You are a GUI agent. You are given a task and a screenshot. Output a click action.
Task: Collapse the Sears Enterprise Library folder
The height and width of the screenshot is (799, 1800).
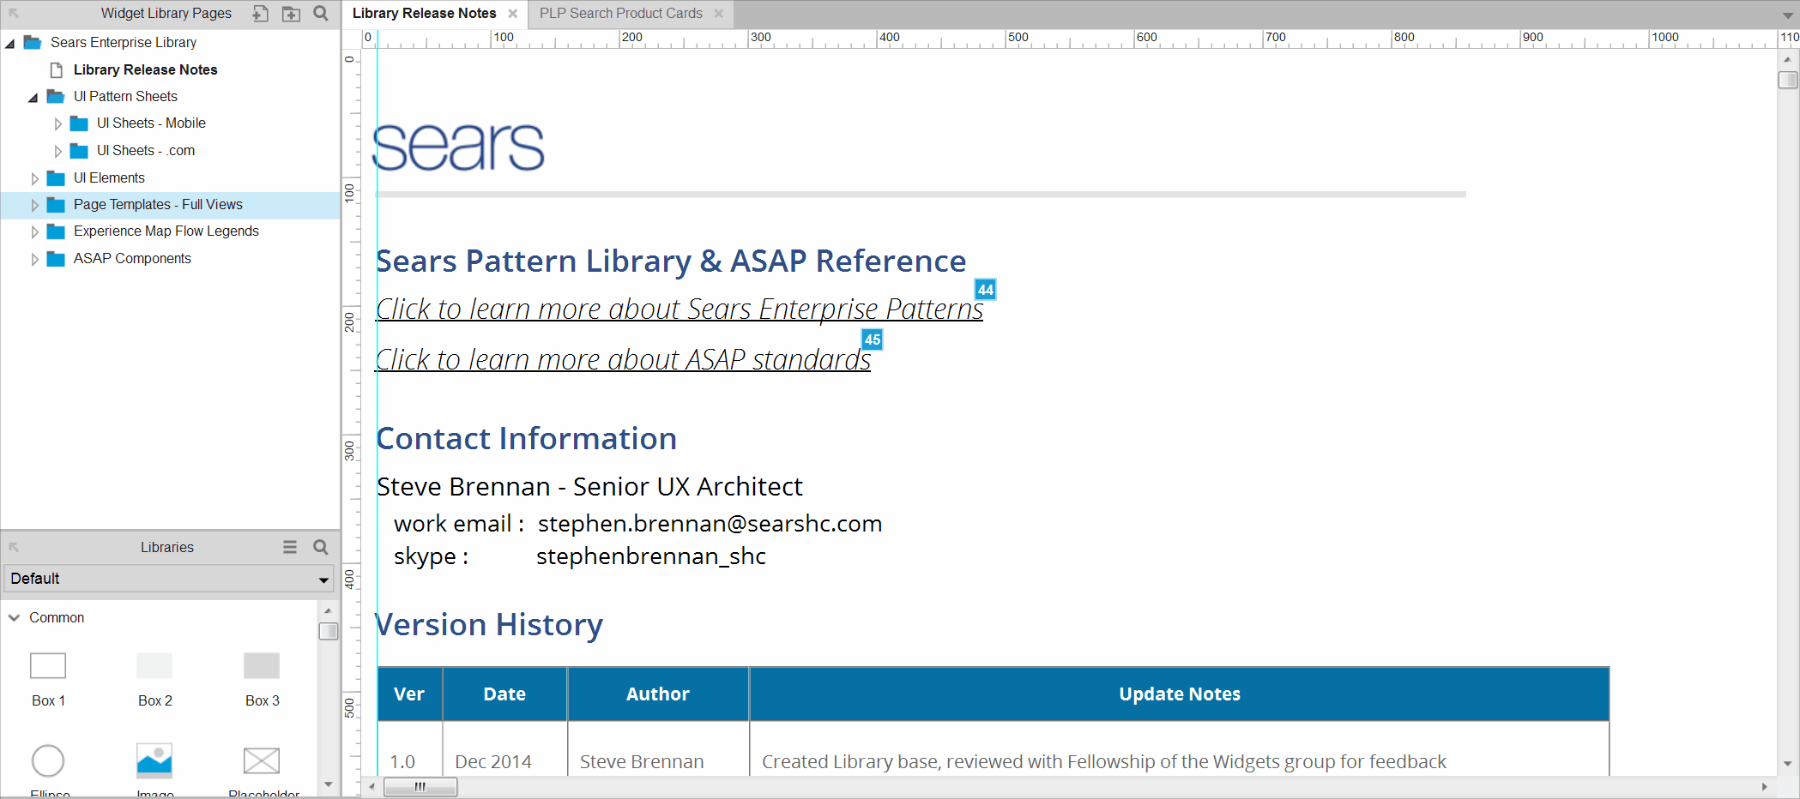pos(10,43)
